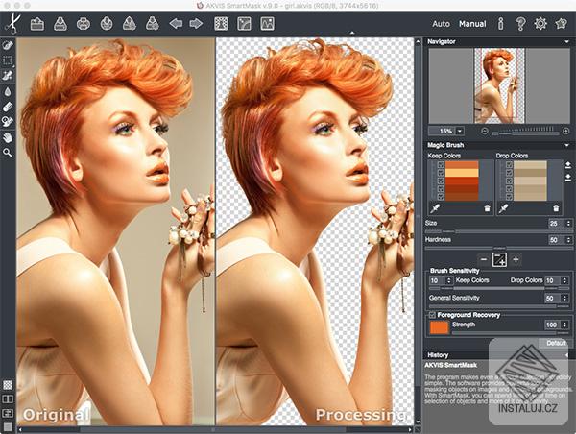Image resolution: width=576 pixels, height=434 pixels.
Task: Adjust the Size value stepper
Action: tap(568, 223)
